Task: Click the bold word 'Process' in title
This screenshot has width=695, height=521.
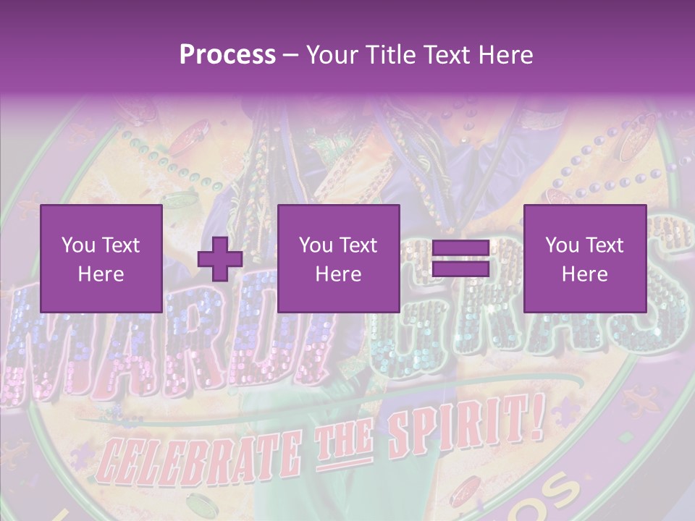Action: click(x=227, y=54)
